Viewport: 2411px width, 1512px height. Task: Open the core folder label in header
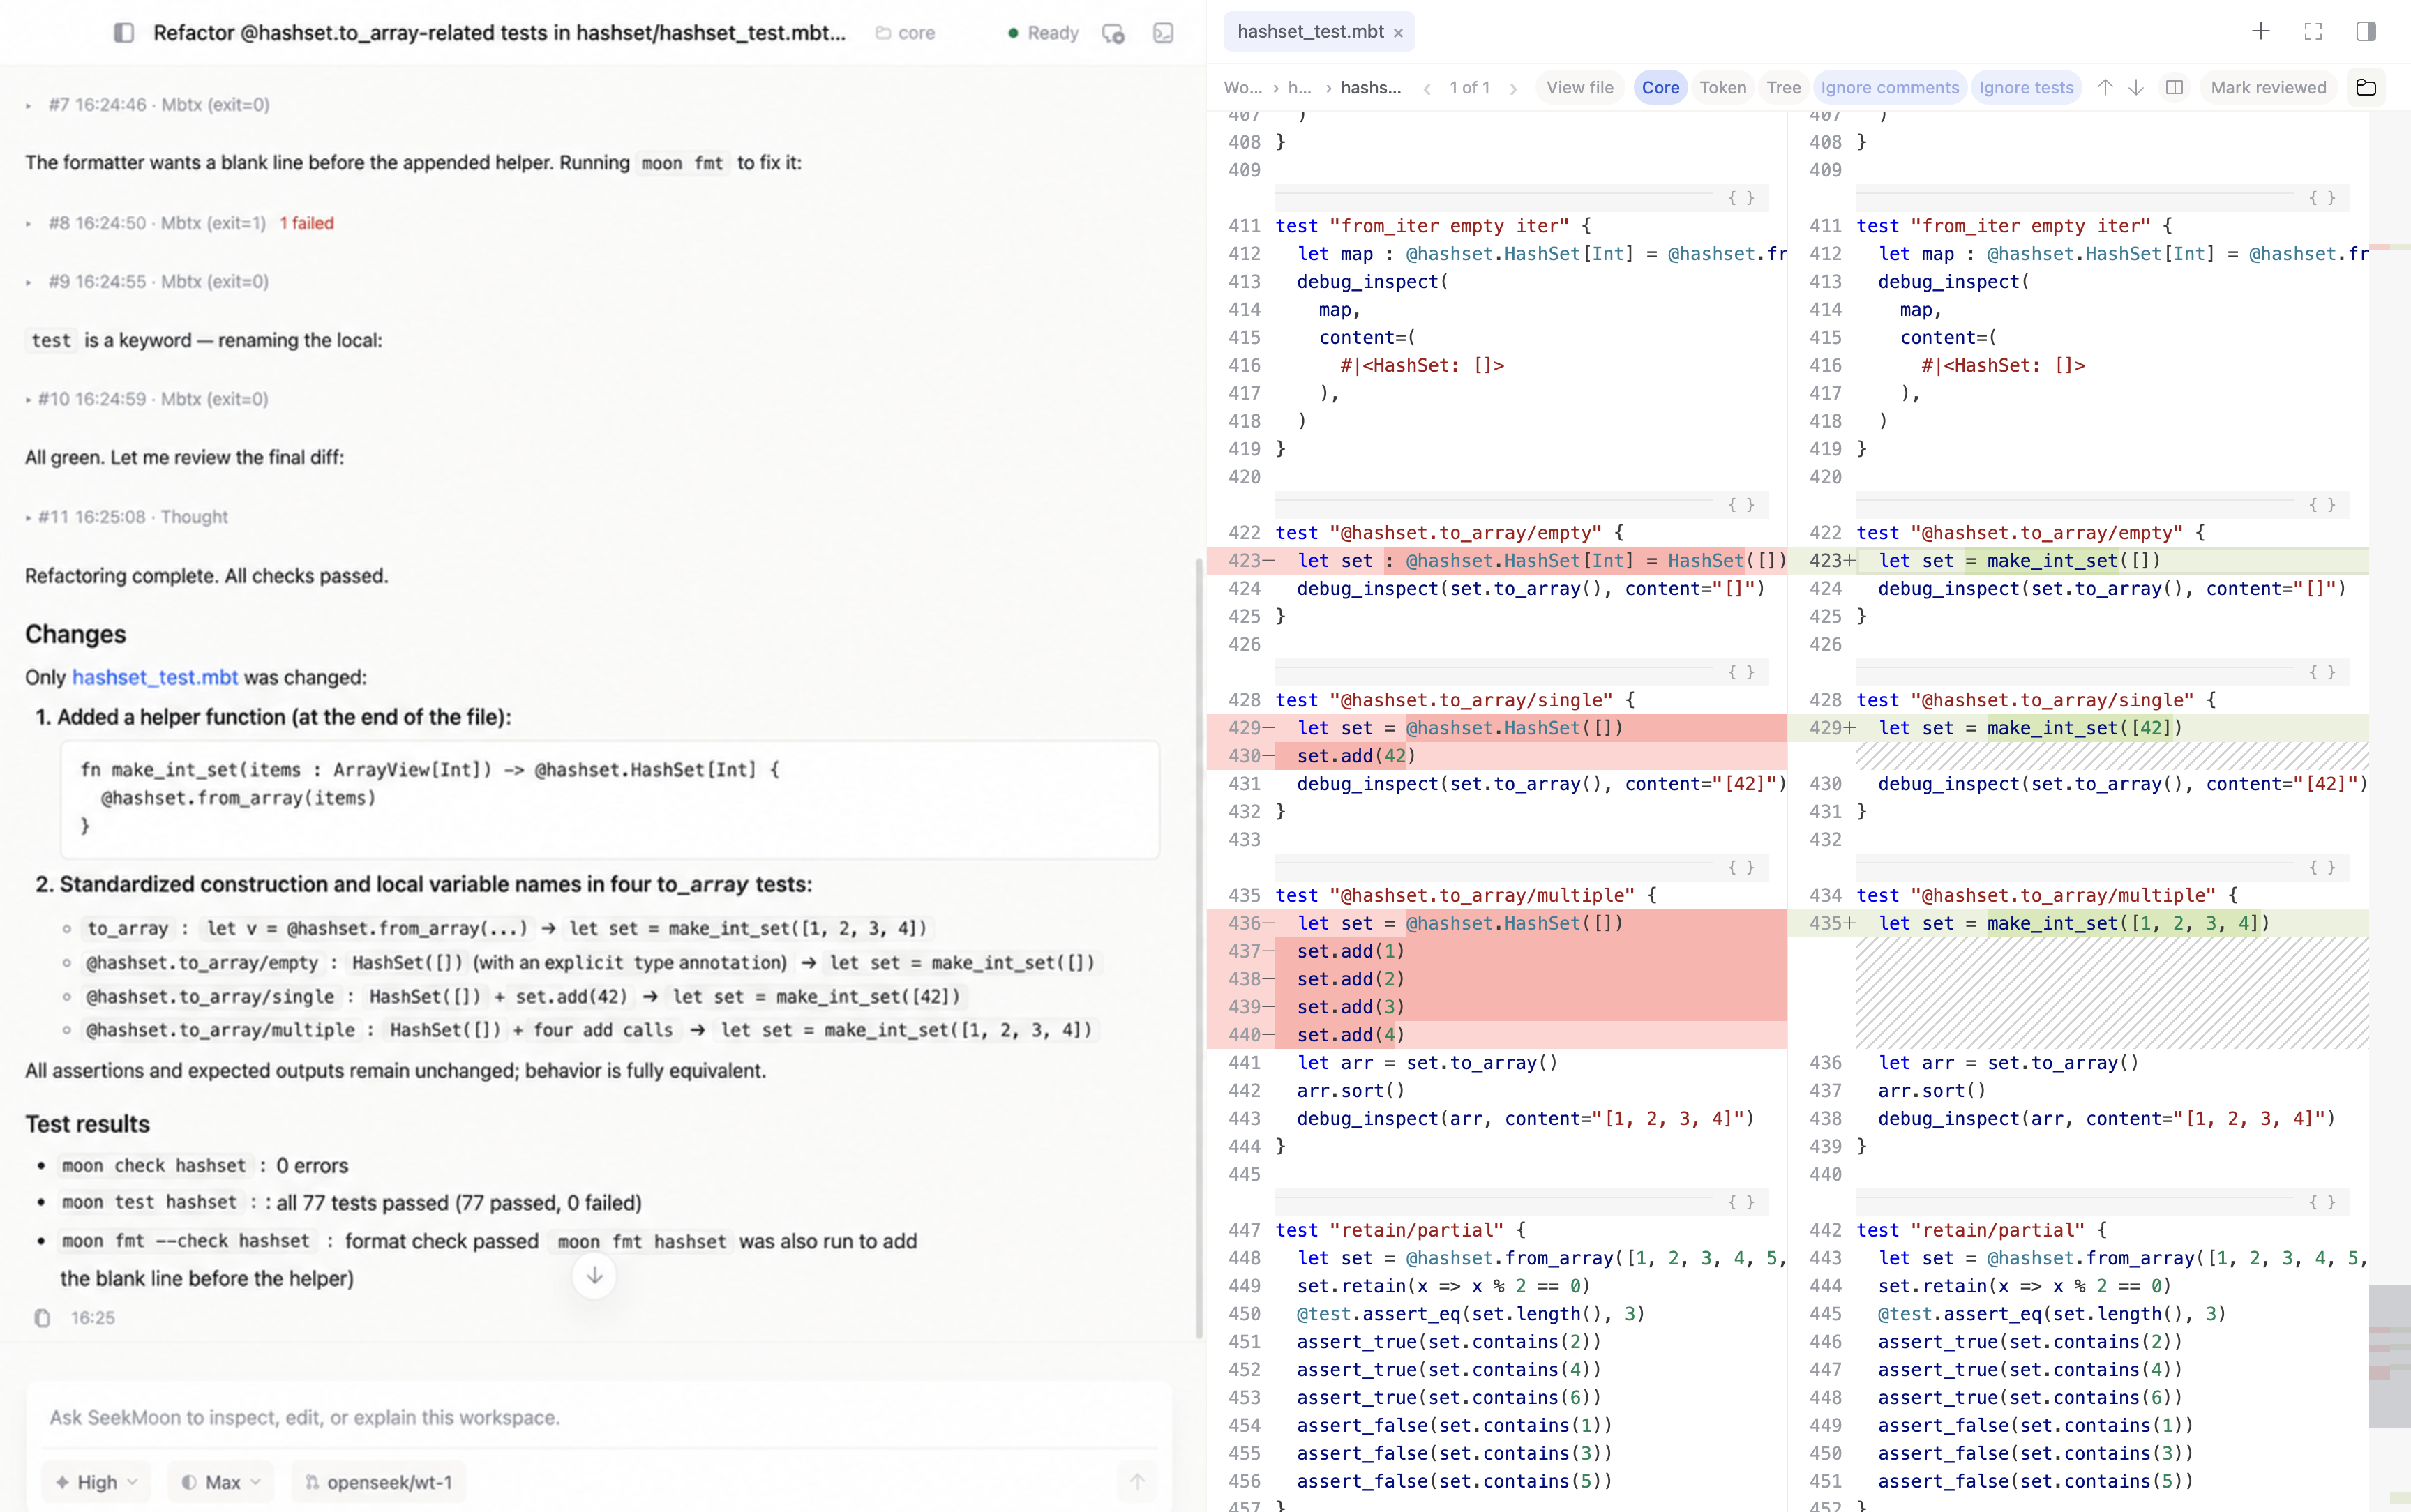click(x=905, y=33)
